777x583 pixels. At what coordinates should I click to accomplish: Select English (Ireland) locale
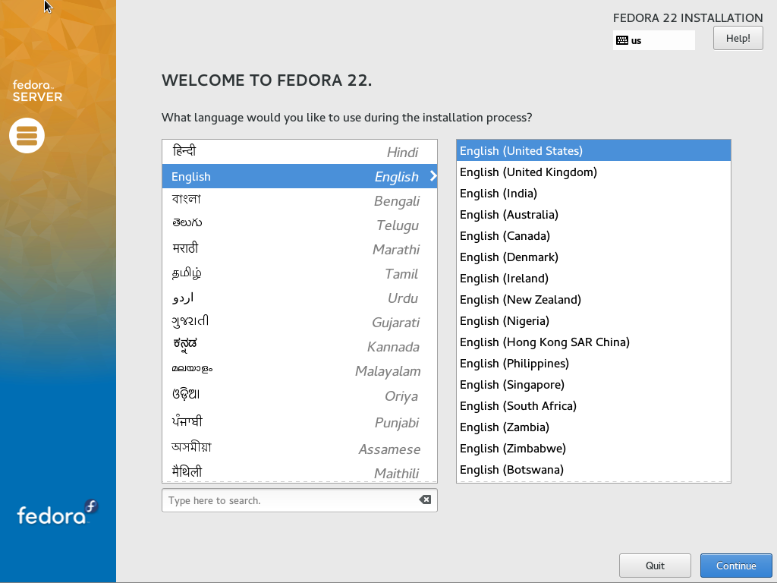pos(593,279)
